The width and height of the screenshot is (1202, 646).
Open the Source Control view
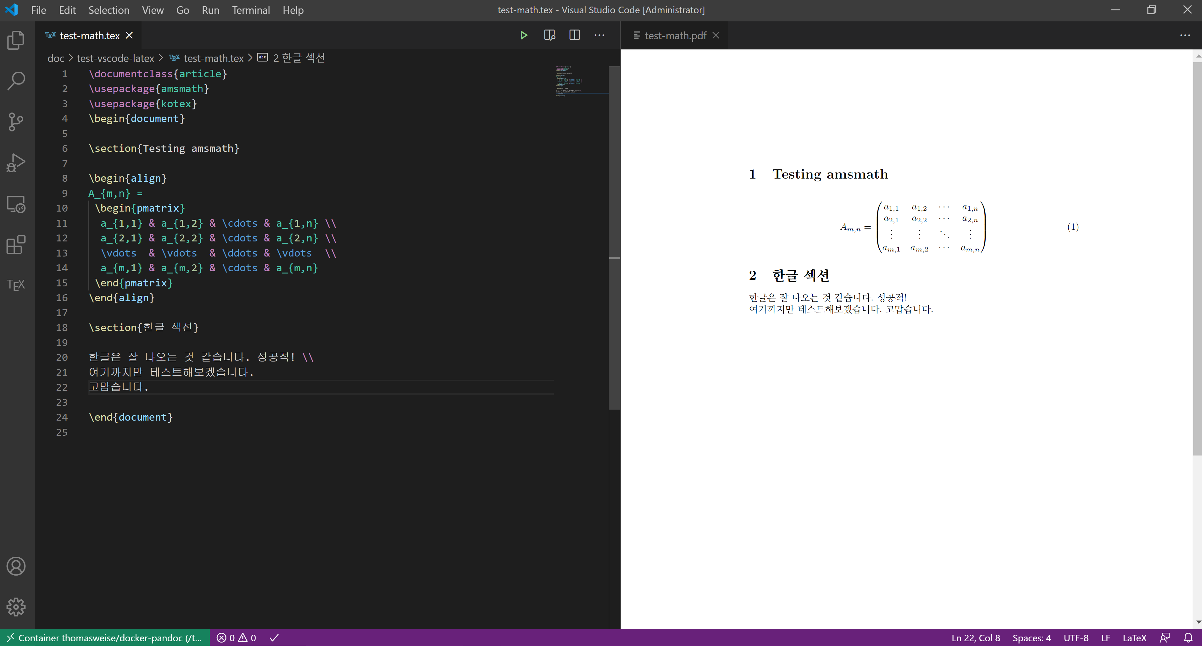pyautogui.click(x=16, y=122)
